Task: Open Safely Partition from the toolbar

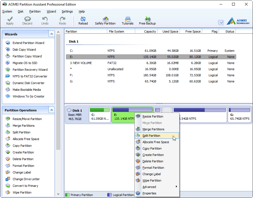Action: [105, 21]
